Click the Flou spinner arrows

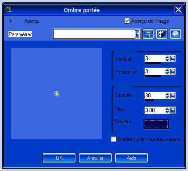[167, 110]
